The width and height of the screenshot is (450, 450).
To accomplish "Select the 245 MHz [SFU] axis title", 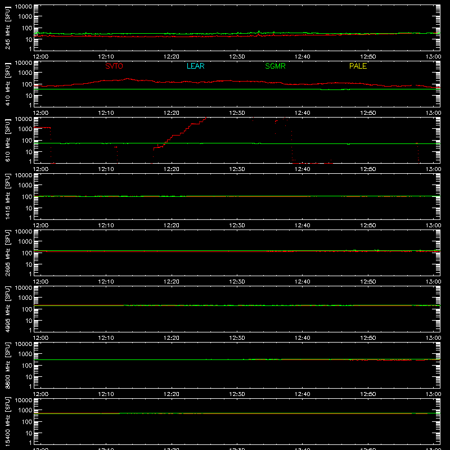I will coord(7,28).
